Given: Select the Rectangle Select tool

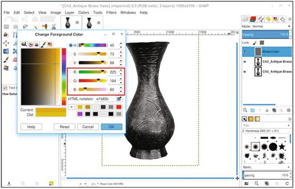Looking at the screenshot, I should tap(6, 27).
